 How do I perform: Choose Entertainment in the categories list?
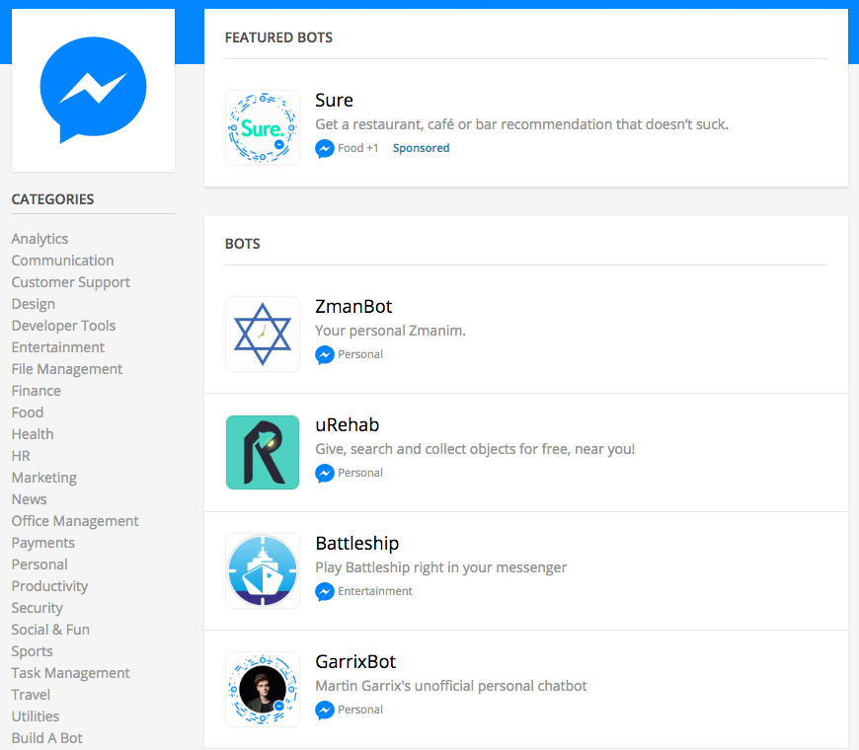58,347
